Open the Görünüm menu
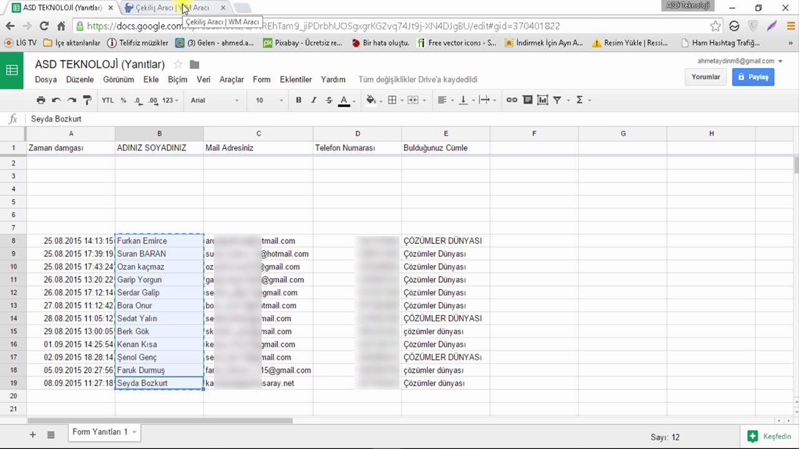Screen dimensions: 799x449 pyautogui.click(x=119, y=80)
